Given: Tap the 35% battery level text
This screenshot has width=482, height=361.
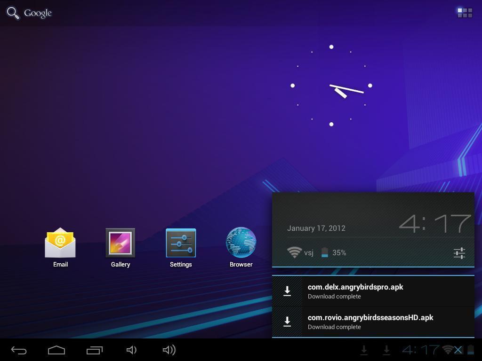Looking at the screenshot, I should pyautogui.click(x=339, y=252).
